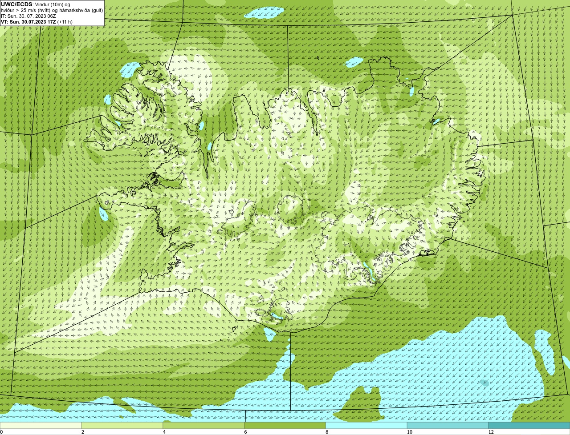Image resolution: width=570 pixels, height=435 pixels.
Task: Click the pale yellow 0–2 legend swatch
Action: [x=41, y=425]
